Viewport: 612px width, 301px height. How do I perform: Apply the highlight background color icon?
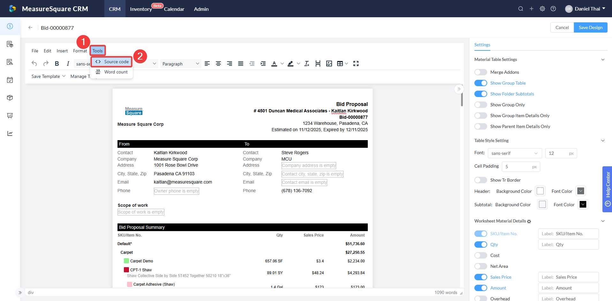(290, 64)
